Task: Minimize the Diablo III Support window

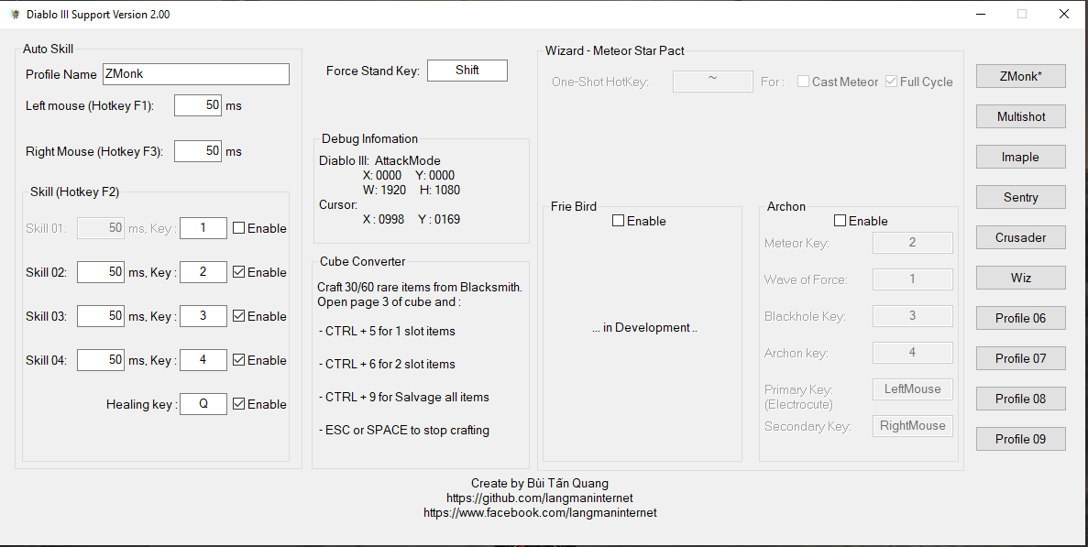Action: click(981, 14)
